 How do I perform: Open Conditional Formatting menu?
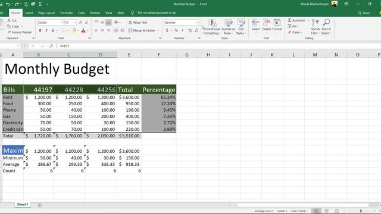(212, 27)
